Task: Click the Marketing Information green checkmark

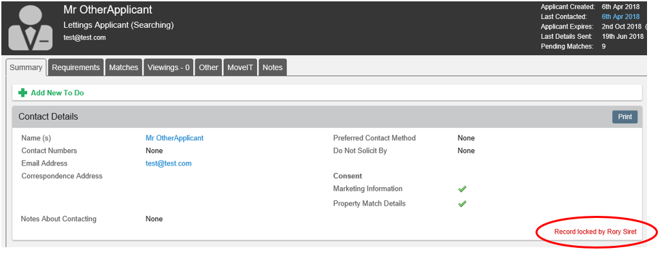Action: pyautogui.click(x=462, y=189)
